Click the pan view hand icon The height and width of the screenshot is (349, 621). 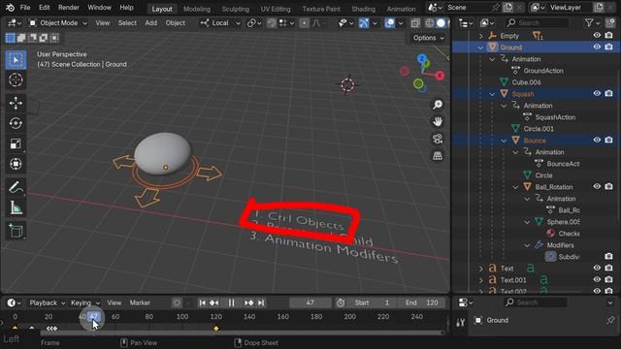click(x=438, y=121)
